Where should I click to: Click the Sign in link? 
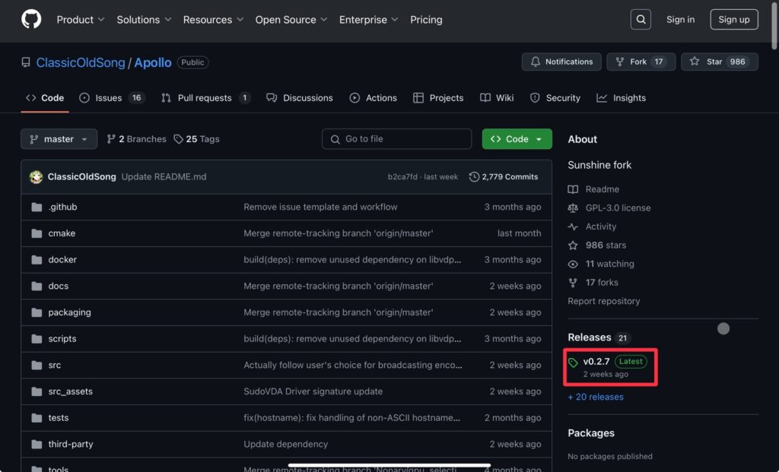coord(680,19)
